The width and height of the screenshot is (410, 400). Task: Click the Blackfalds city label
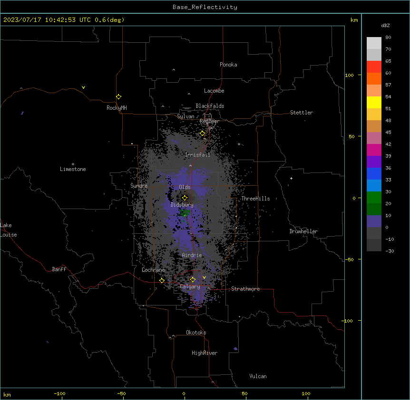(x=210, y=106)
